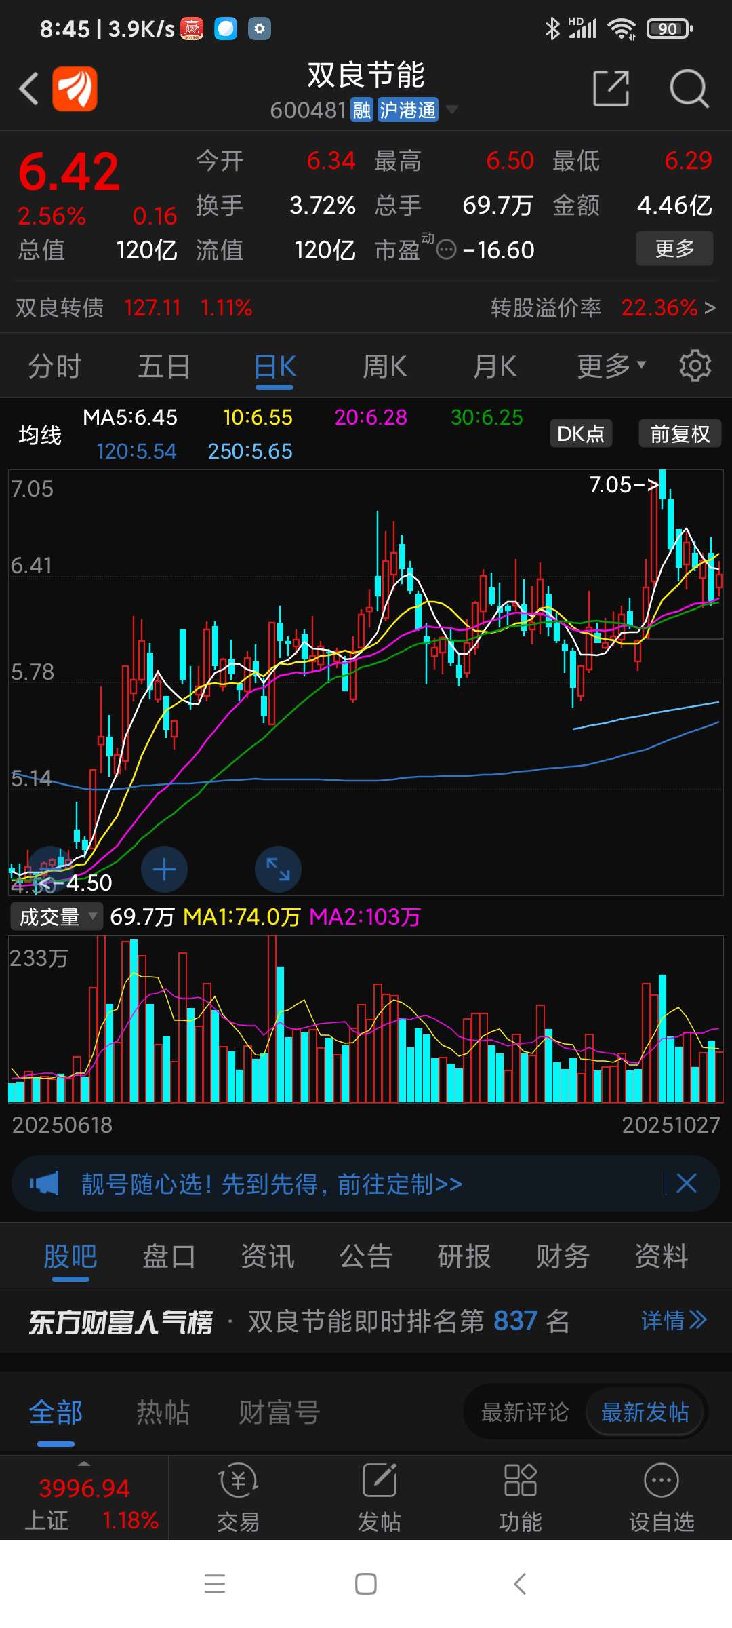Tap MA5:6.45 value
Image resolution: width=732 pixels, height=1628 pixels.
[130, 417]
